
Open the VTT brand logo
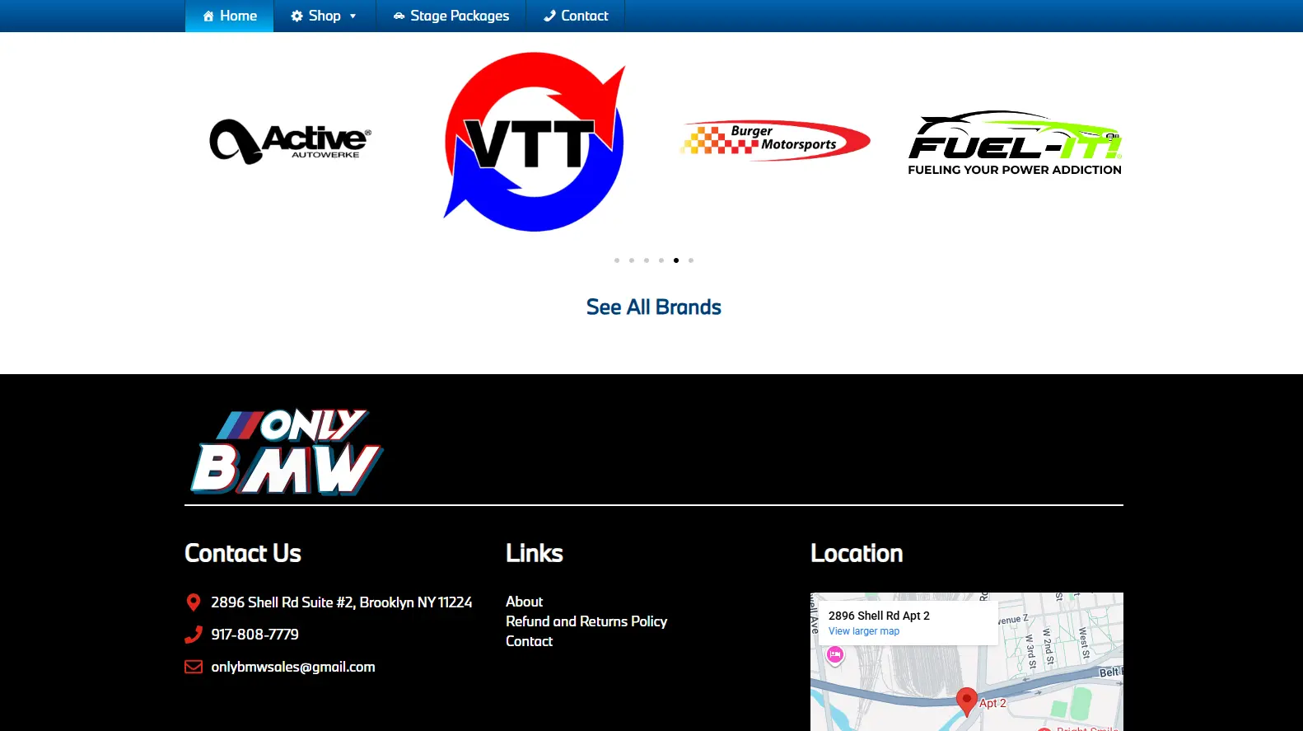(x=535, y=142)
